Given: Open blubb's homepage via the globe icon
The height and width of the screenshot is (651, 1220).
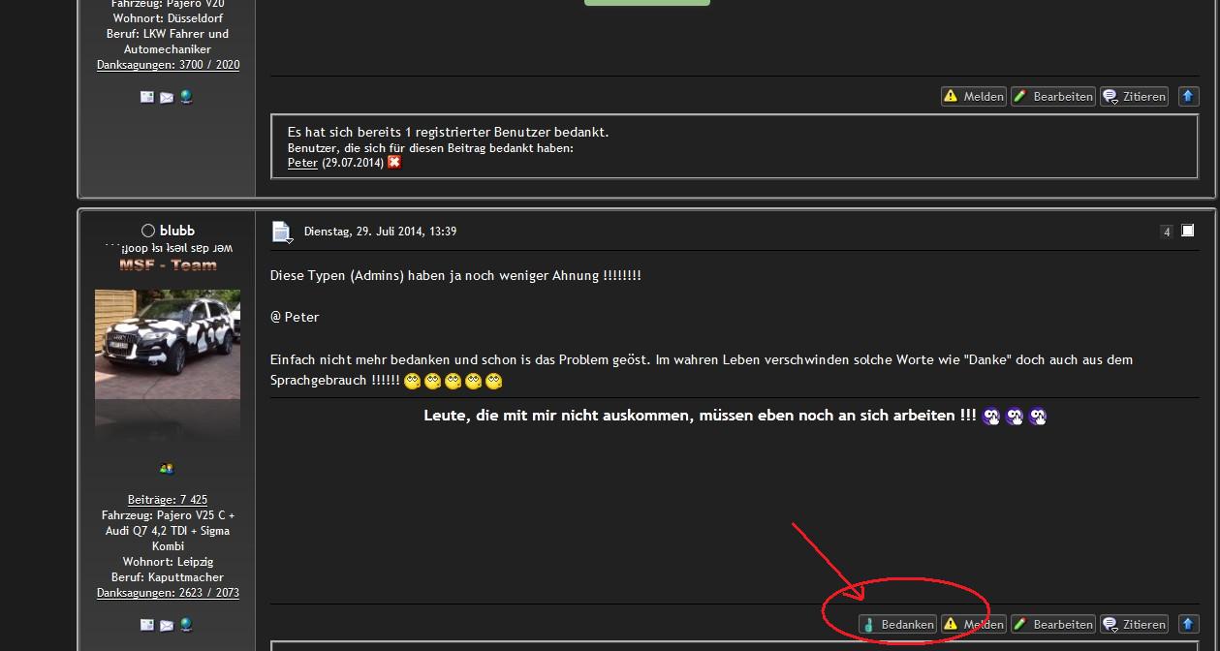Looking at the screenshot, I should (186, 625).
